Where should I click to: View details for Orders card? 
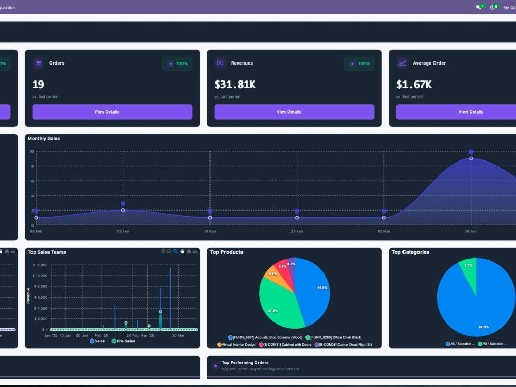112,112
